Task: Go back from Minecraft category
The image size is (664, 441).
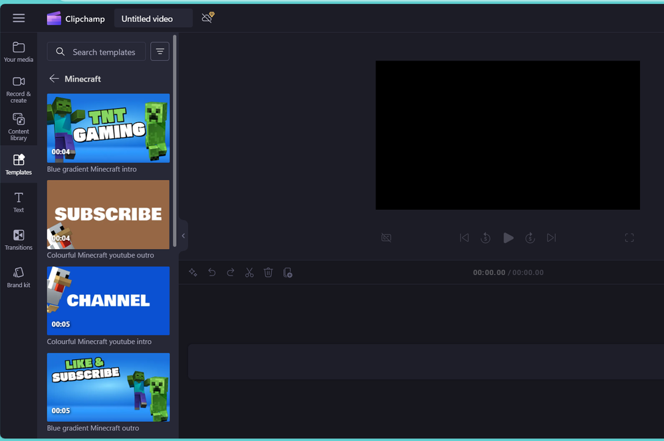Action: coord(54,78)
